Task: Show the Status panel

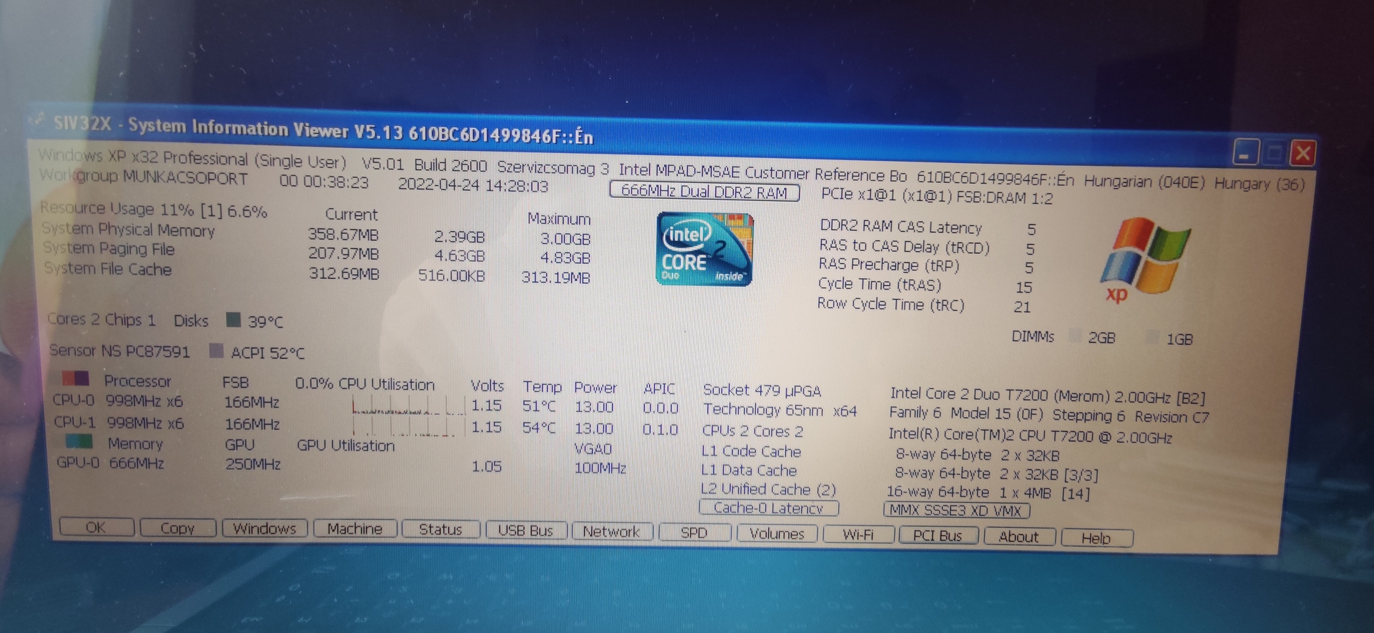Action: 440,529
